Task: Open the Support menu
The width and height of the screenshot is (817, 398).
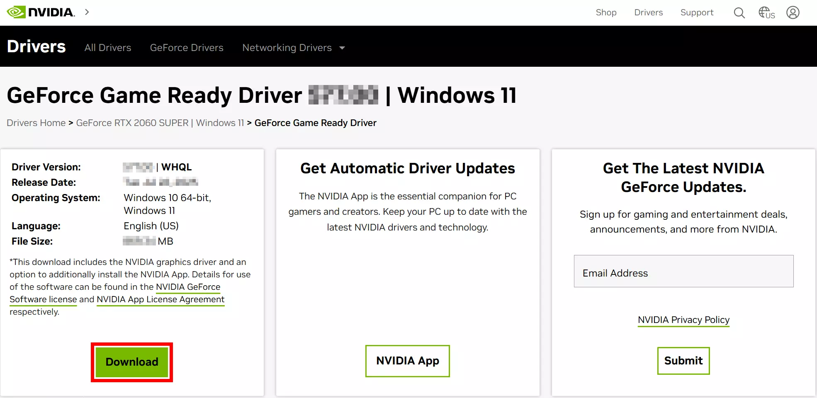Action: pos(697,13)
